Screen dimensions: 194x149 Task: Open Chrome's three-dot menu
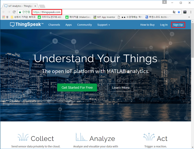[x=191, y=12]
